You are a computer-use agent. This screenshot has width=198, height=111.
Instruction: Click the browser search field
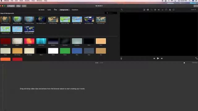tap(111, 13)
